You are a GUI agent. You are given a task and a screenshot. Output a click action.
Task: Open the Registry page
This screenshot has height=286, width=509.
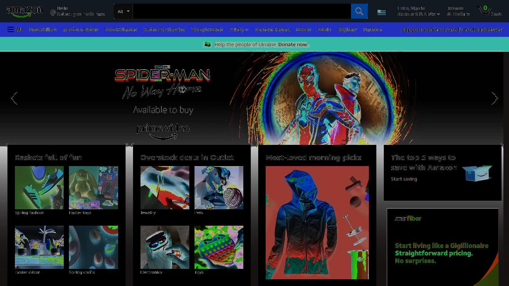click(x=347, y=29)
